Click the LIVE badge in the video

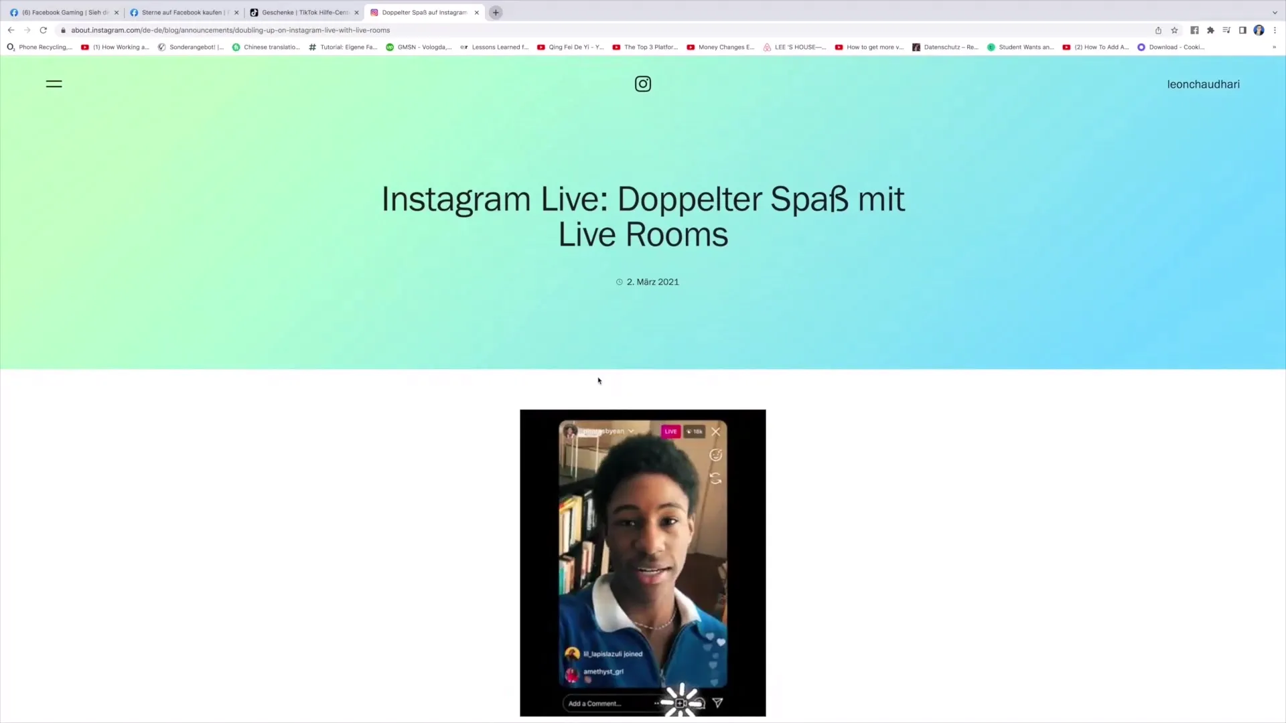670,432
